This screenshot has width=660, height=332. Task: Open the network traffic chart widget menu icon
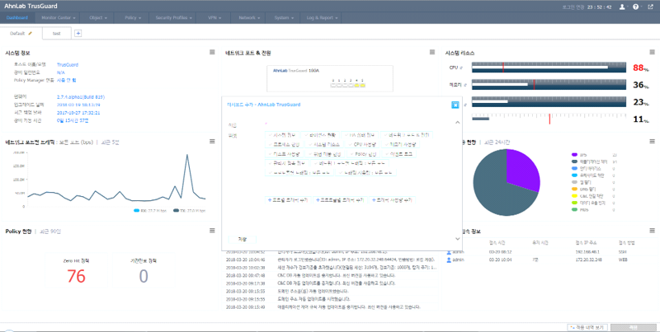pos(212,141)
